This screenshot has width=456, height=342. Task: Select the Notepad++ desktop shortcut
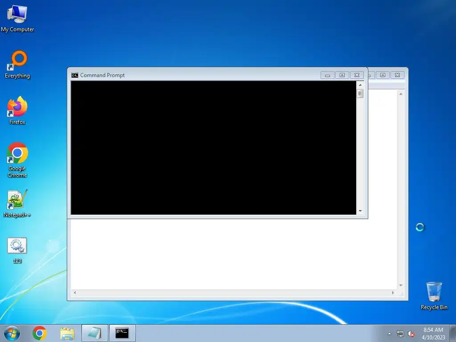coord(17,204)
